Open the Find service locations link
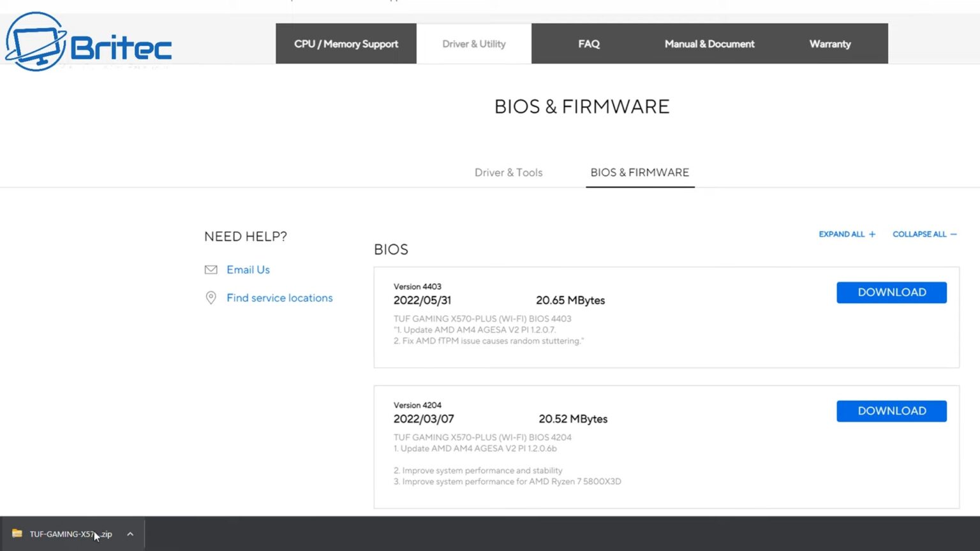 (279, 298)
